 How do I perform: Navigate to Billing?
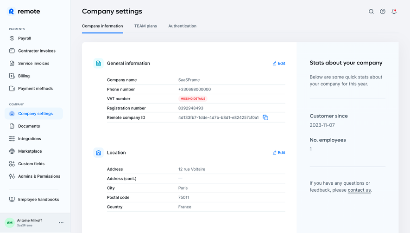point(24,76)
